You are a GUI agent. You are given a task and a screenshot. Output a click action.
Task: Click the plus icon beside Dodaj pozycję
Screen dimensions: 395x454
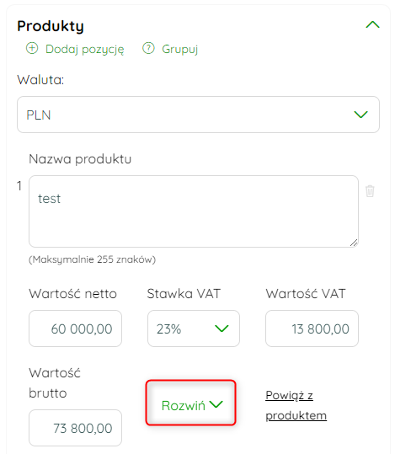coord(32,48)
